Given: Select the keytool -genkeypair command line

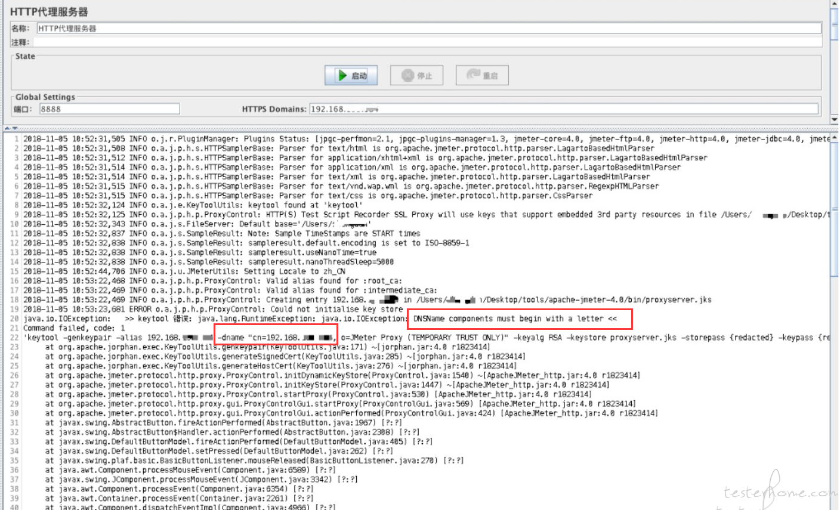Looking at the screenshot, I should [x=426, y=338].
